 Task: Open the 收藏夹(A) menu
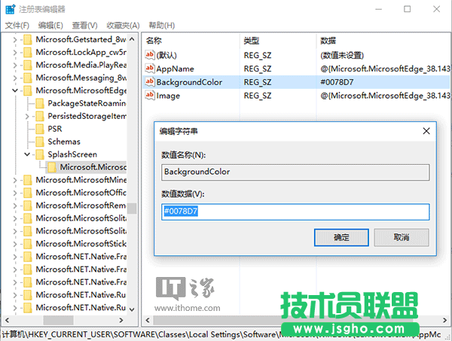(x=123, y=26)
